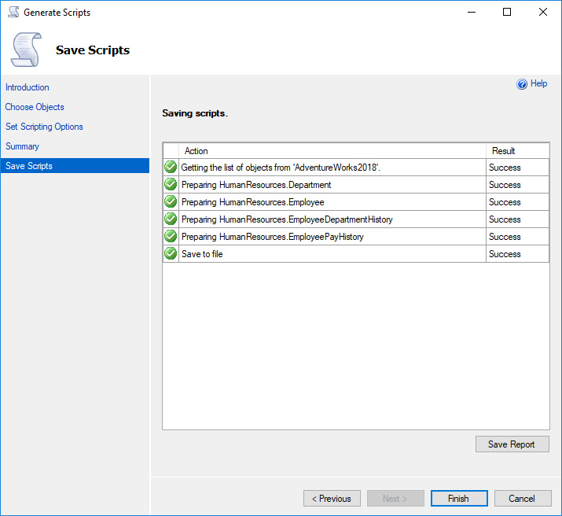Click the green checkmark beside HumanResources.Department

[x=171, y=185]
